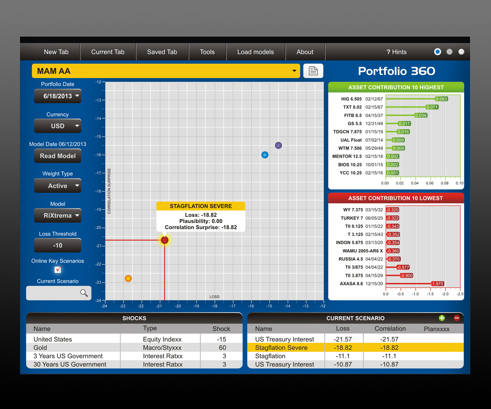The width and height of the screenshot is (491, 409).
Task: Select the red Stagflation Severe scenario dot
Action: (x=164, y=240)
